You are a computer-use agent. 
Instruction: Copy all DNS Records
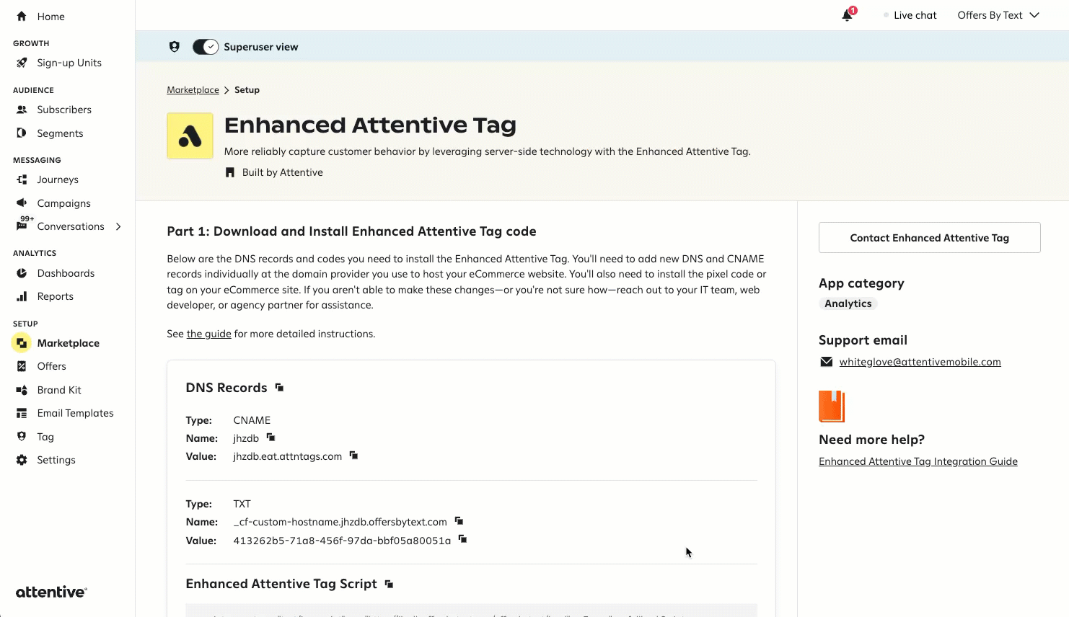coord(279,388)
